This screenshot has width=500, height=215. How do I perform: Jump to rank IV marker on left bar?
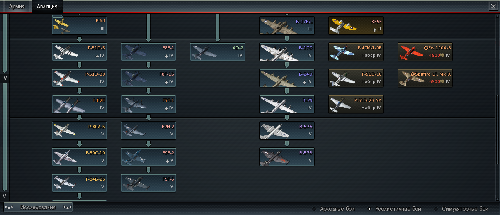point(5,78)
